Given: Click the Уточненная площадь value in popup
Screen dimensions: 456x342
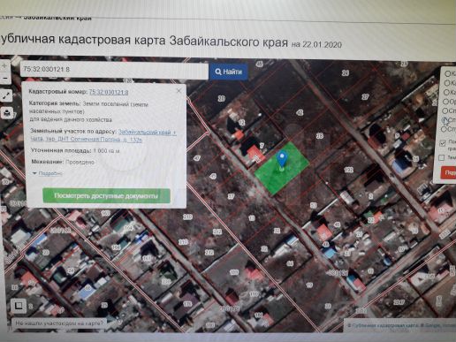Looking at the screenshot, I should 106,151.
